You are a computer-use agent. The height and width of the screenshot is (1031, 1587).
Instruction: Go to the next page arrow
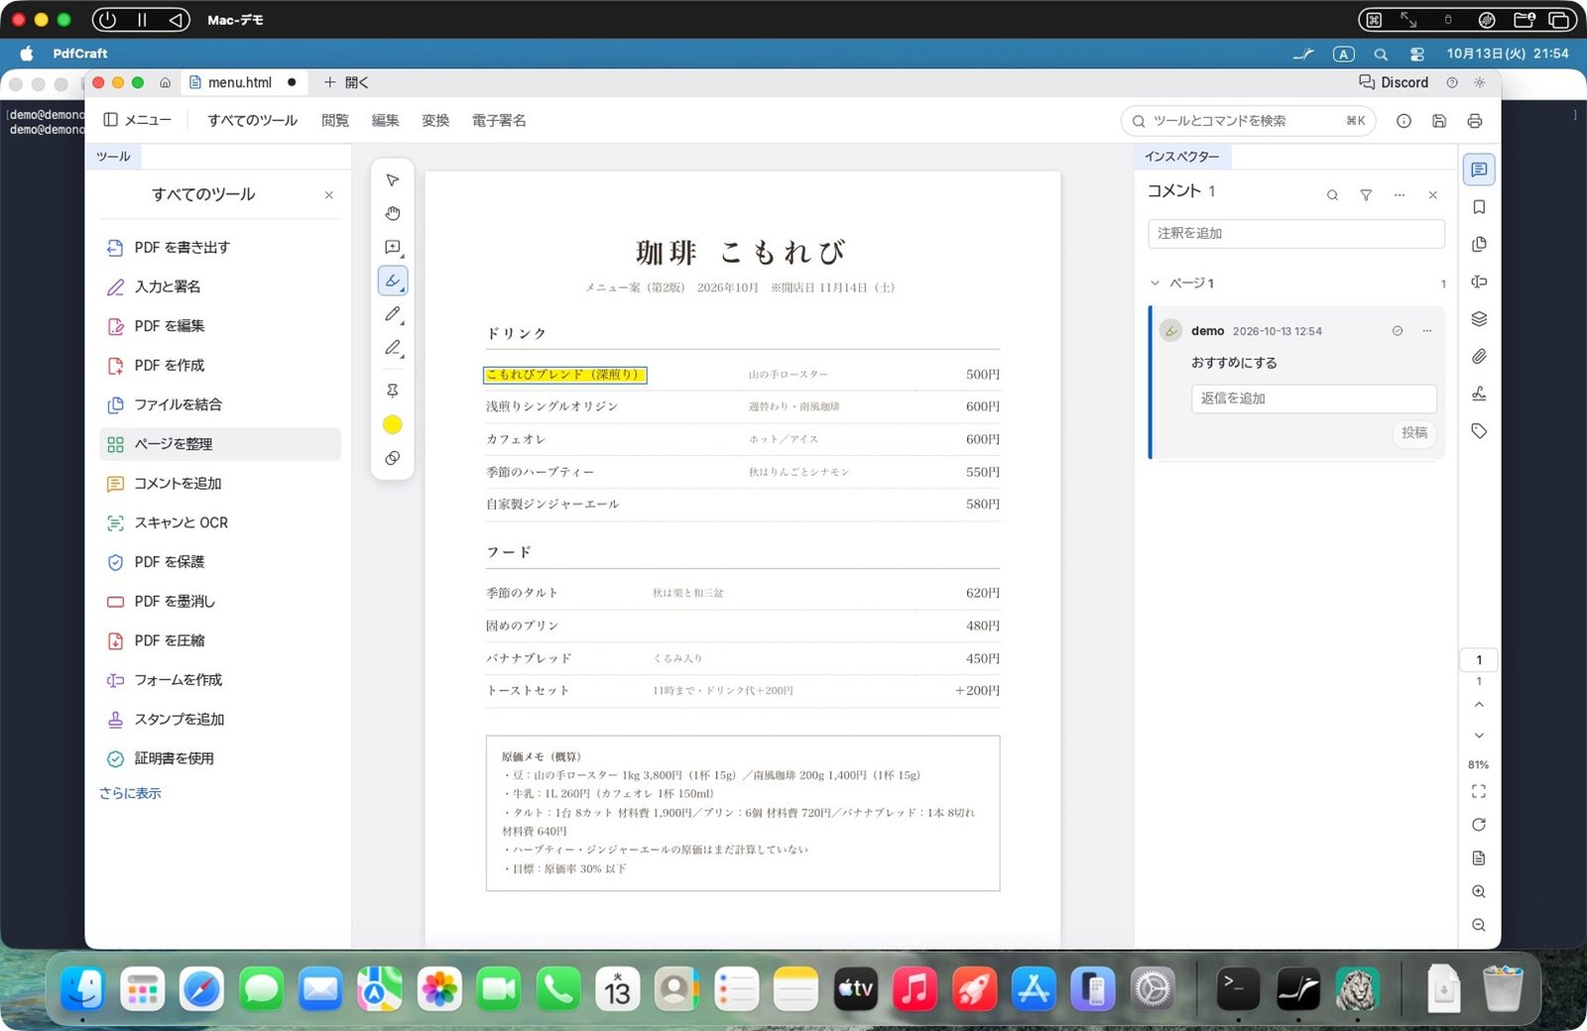tap(1479, 736)
